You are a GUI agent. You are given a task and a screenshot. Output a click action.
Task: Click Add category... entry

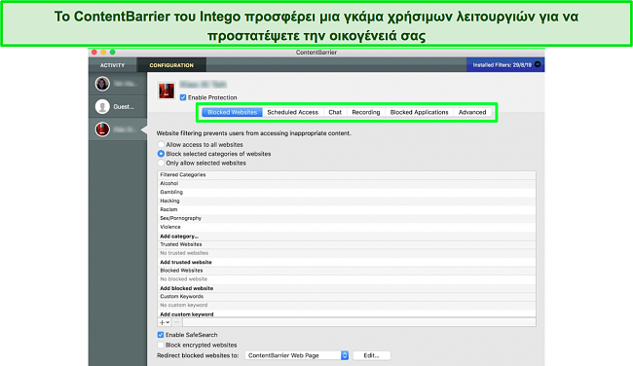click(x=179, y=237)
